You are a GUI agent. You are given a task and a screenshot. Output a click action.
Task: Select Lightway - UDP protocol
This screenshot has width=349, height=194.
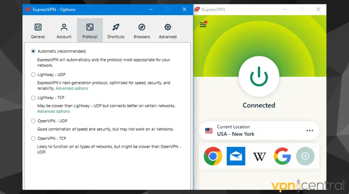pos(33,74)
